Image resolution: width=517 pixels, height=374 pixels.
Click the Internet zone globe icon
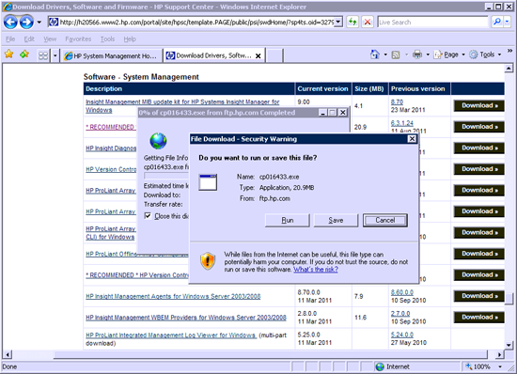coord(380,366)
